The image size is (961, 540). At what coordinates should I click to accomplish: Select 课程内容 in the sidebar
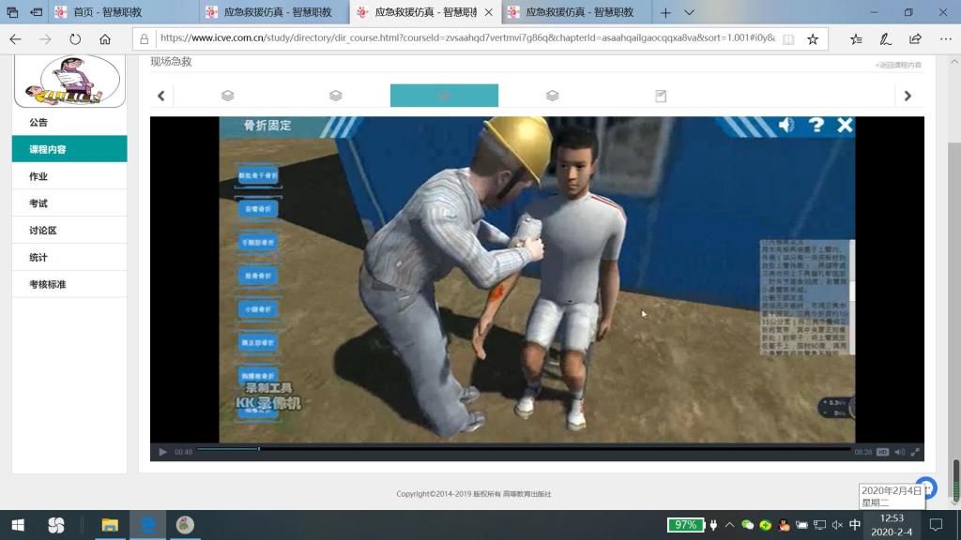tap(69, 149)
